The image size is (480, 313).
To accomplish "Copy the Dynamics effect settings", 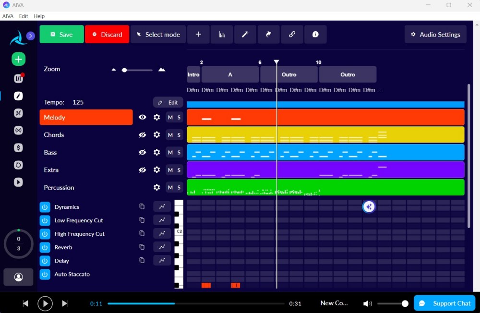I will point(142,207).
